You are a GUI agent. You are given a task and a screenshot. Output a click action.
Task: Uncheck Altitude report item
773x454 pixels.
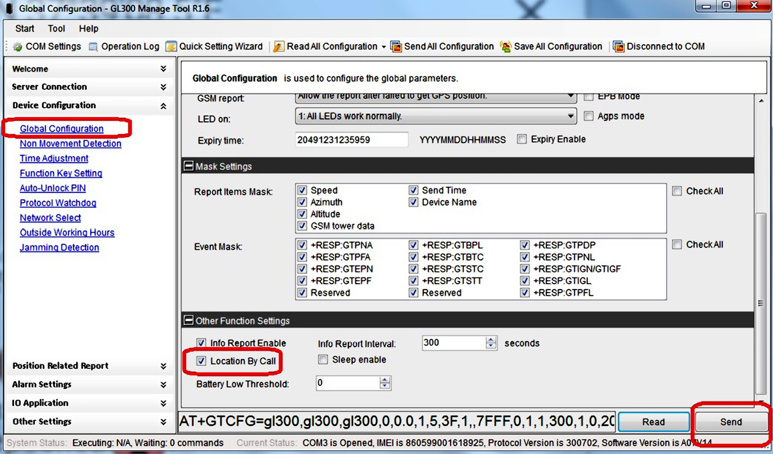(302, 214)
